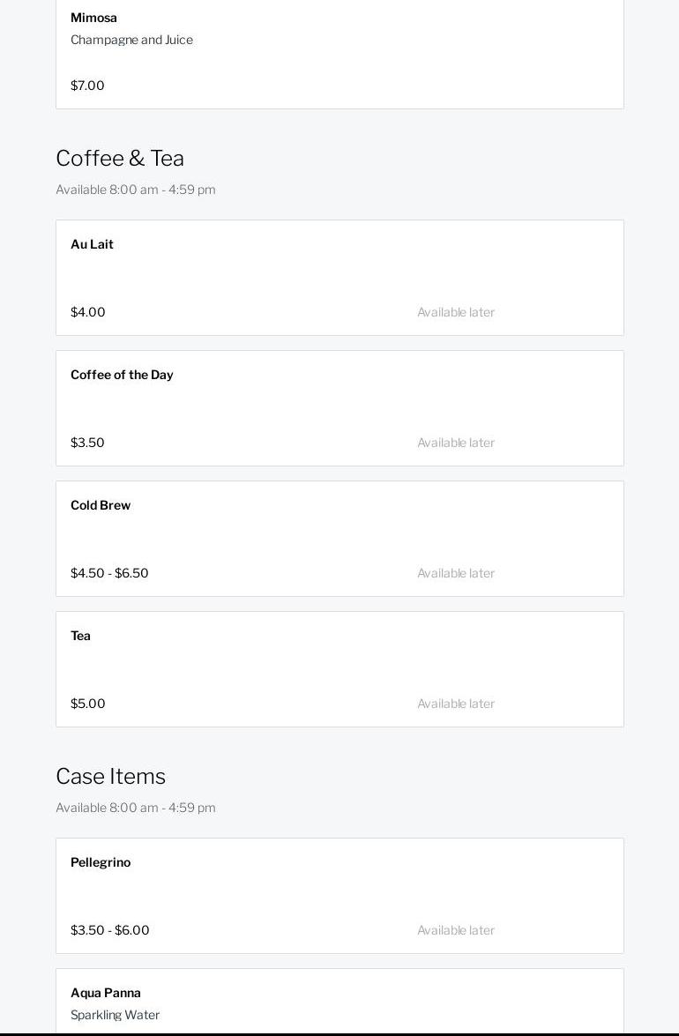
Task: Open the Cold Brew item
Action: 101,505
